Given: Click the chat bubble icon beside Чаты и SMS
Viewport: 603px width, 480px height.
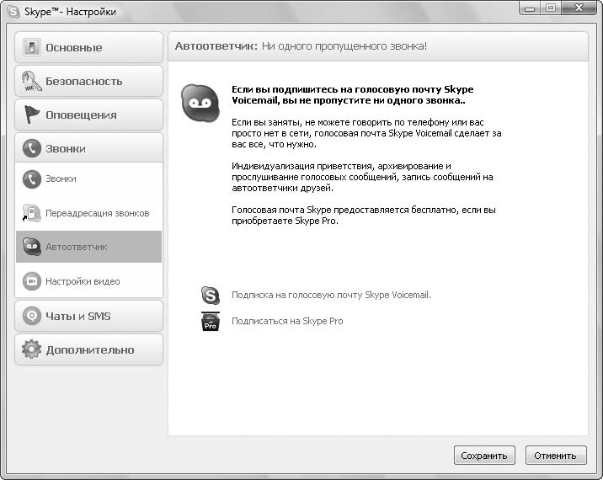Looking at the screenshot, I should (x=31, y=316).
